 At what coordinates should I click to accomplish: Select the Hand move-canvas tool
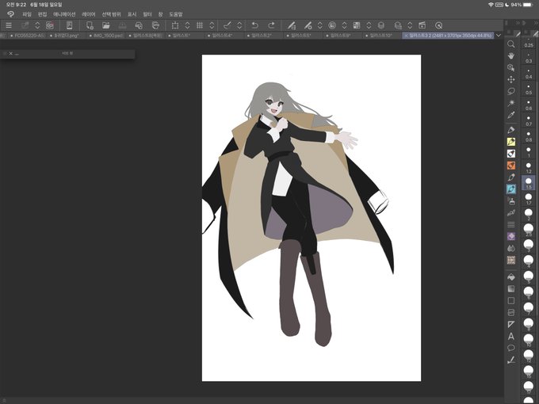[511, 56]
